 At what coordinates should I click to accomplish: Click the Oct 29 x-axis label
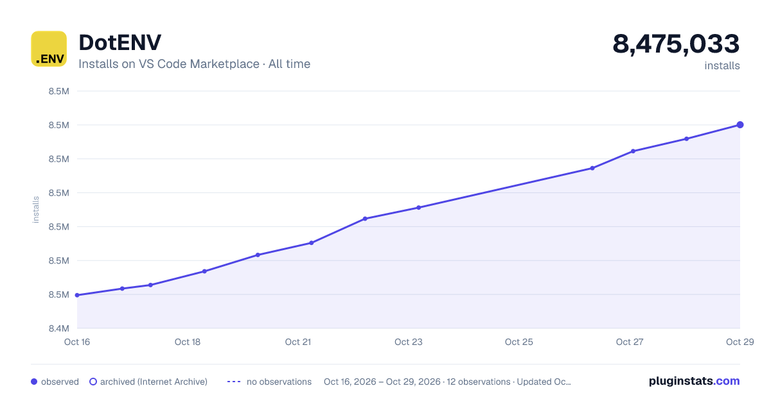tap(740, 342)
